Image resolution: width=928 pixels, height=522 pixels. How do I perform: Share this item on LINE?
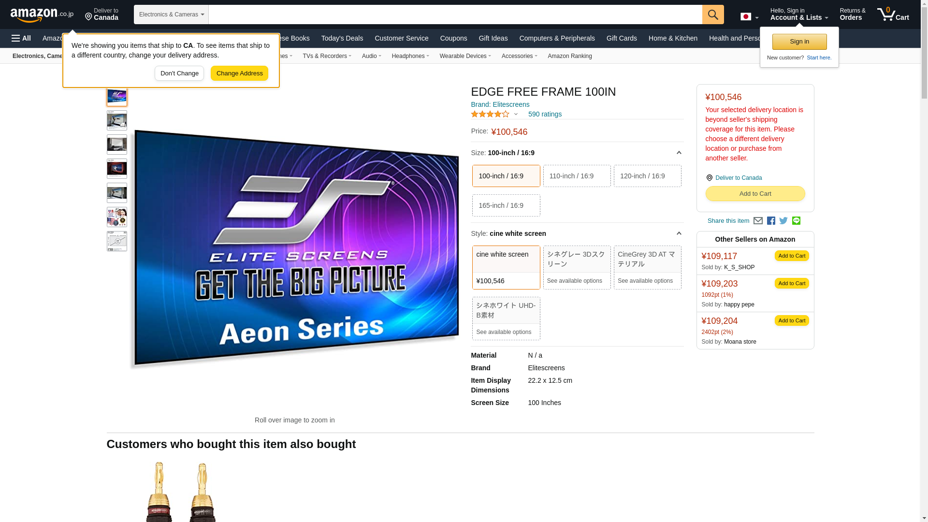point(796,221)
